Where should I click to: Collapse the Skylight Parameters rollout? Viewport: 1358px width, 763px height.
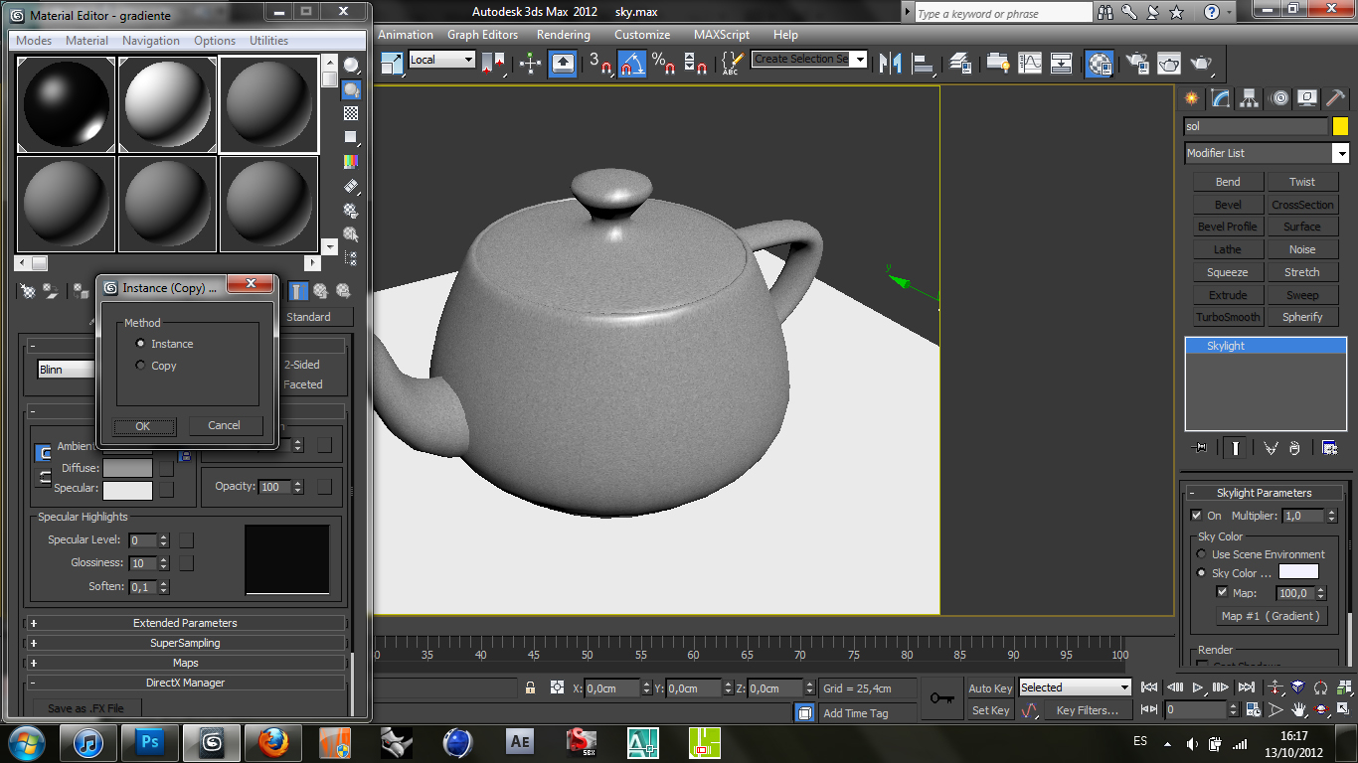tap(1264, 493)
